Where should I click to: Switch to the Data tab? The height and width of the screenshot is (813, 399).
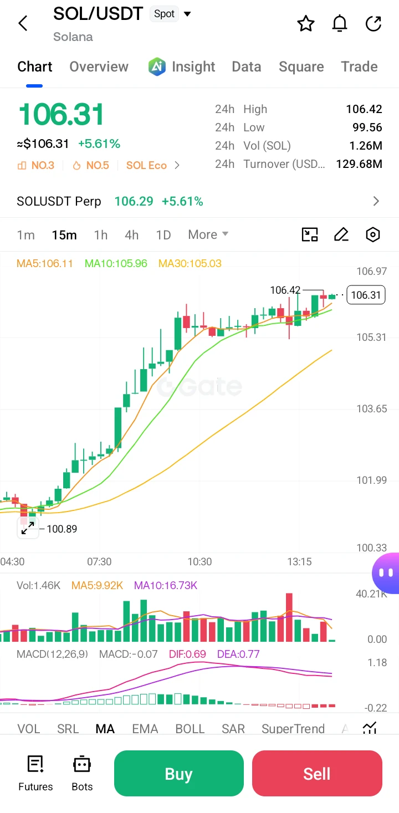tap(247, 67)
